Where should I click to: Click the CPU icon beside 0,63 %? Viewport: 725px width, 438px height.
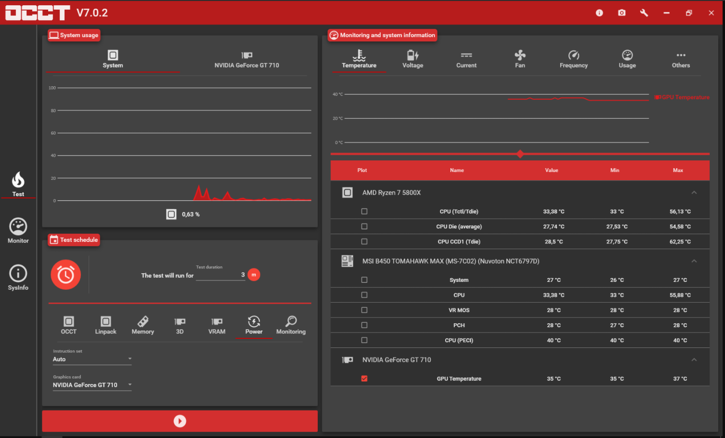(x=171, y=214)
